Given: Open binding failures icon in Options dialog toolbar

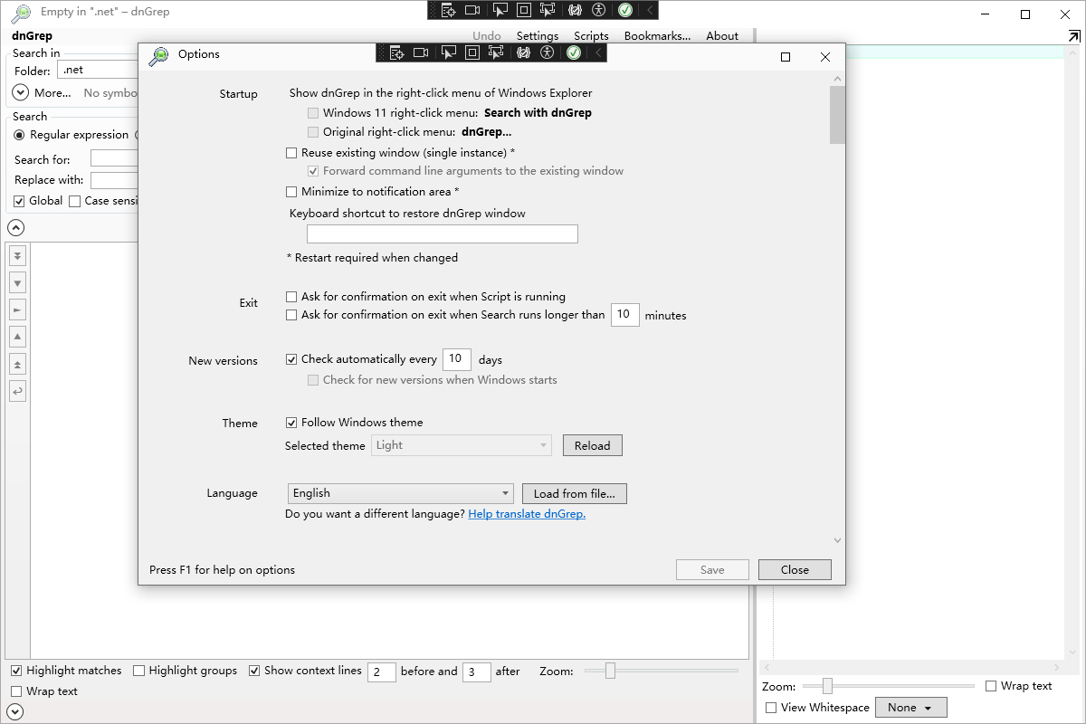Looking at the screenshot, I should (523, 52).
